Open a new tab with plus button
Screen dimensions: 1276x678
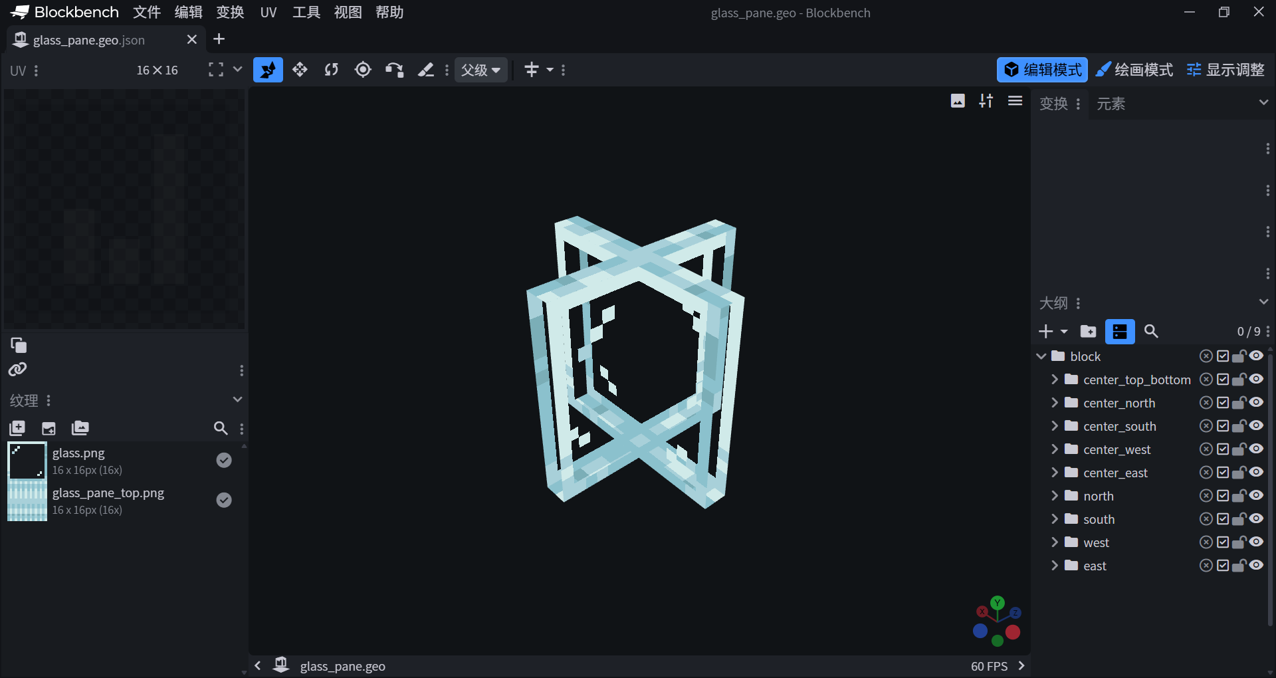219,39
